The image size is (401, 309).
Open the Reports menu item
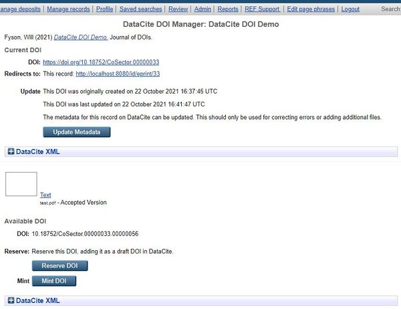pyautogui.click(x=228, y=9)
